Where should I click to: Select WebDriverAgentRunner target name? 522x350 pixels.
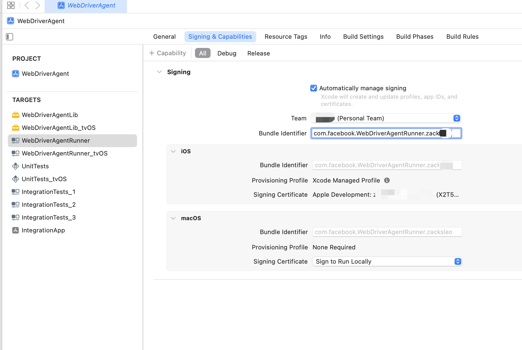pos(56,140)
